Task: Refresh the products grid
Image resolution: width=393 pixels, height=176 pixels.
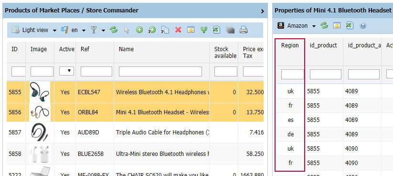Action: click(114, 30)
